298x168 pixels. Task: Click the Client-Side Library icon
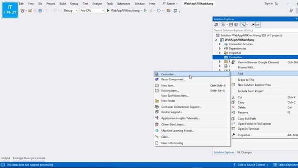(x=157, y=125)
